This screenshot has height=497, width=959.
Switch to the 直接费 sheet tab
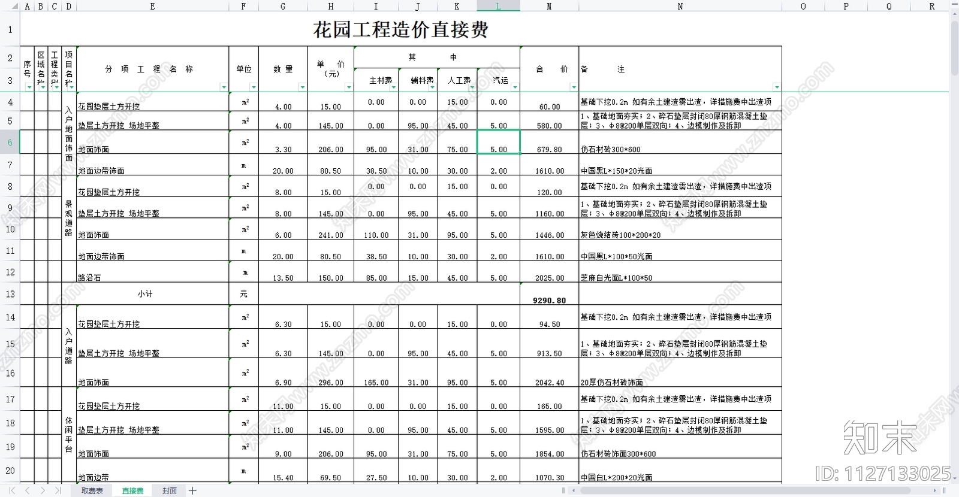(132, 490)
